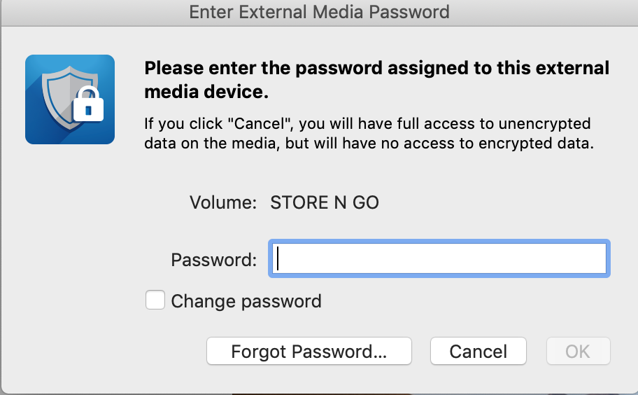Click the "Password:" field label
Screen dimensions: 638x395
[x=213, y=260]
